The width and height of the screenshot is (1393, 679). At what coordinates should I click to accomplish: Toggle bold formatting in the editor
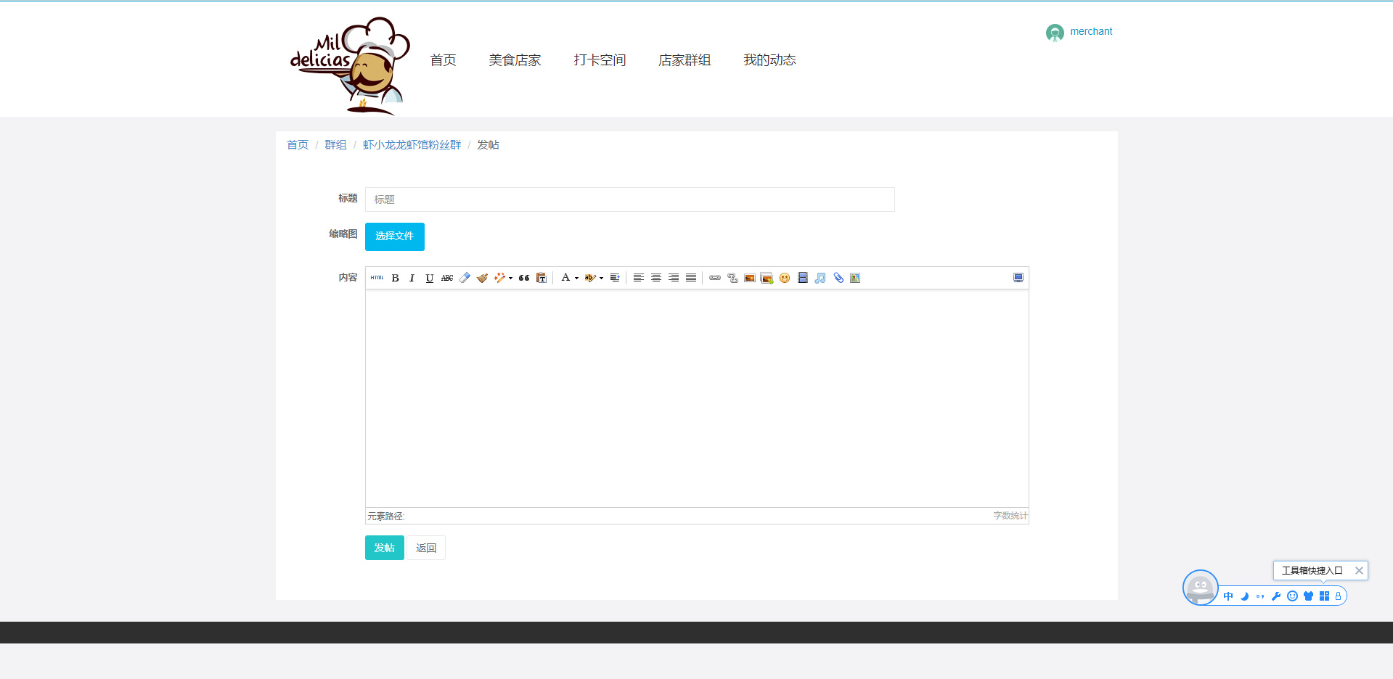click(x=395, y=278)
